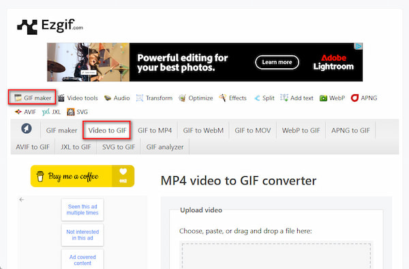
Task: Click the AdChoices icon on banner ad
Action: click(359, 46)
